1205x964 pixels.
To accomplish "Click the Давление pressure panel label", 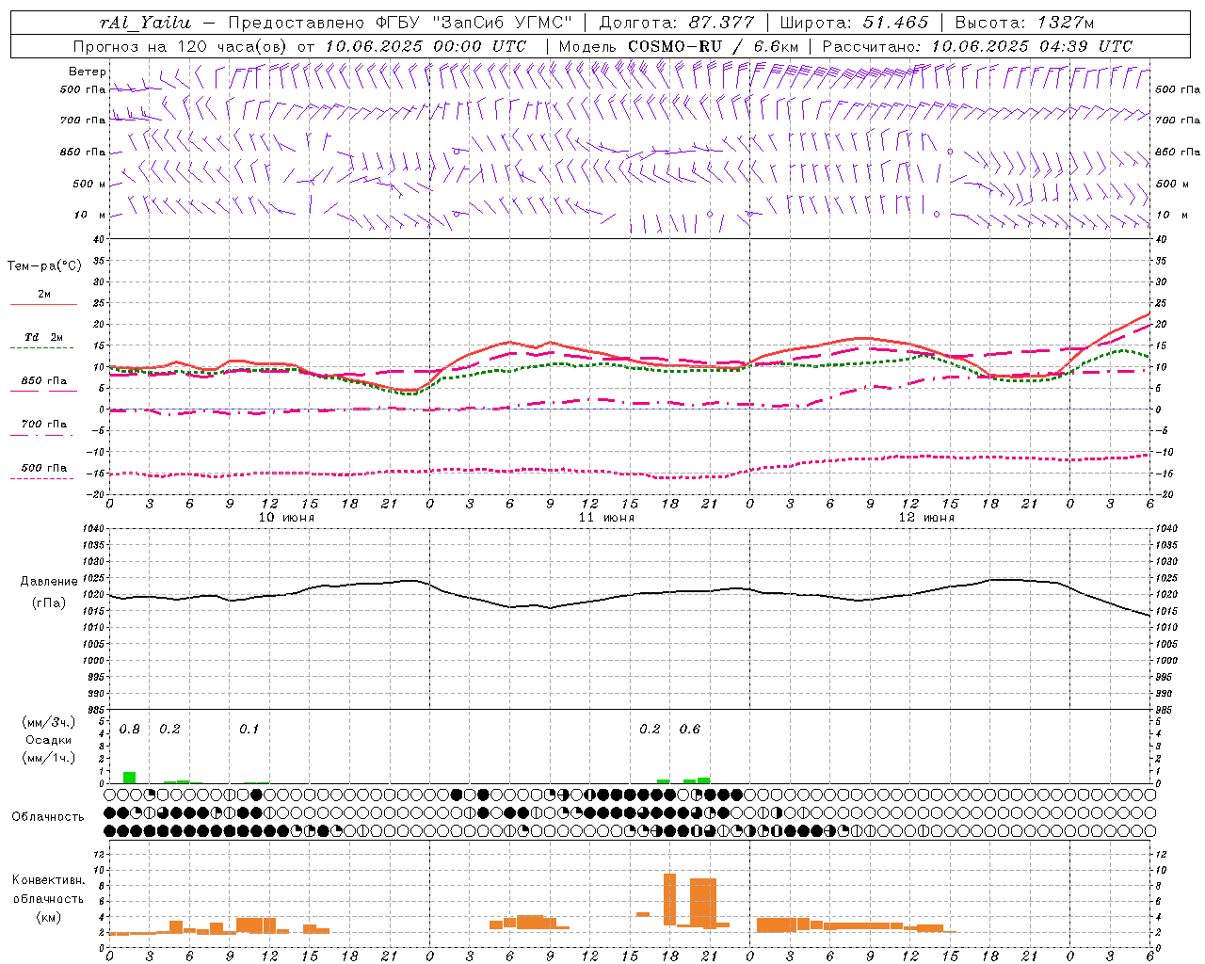I will click(x=49, y=582).
